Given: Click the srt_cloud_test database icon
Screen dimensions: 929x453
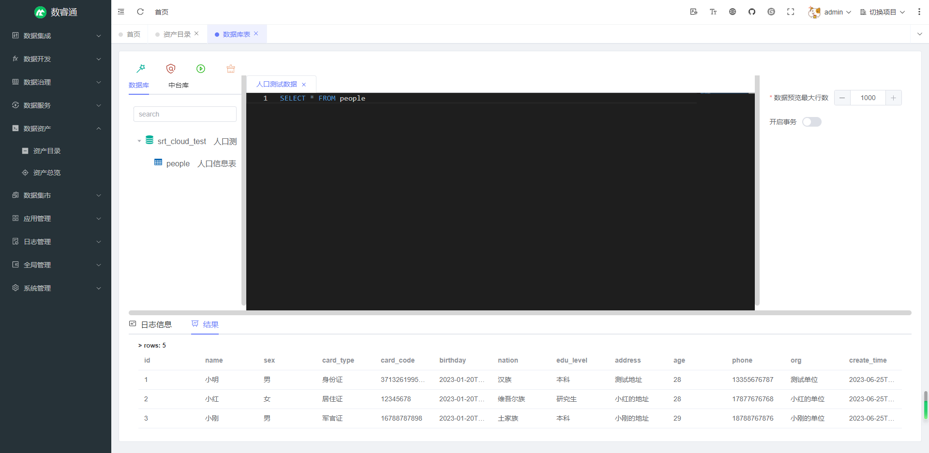Looking at the screenshot, I should tap(150, 140).
